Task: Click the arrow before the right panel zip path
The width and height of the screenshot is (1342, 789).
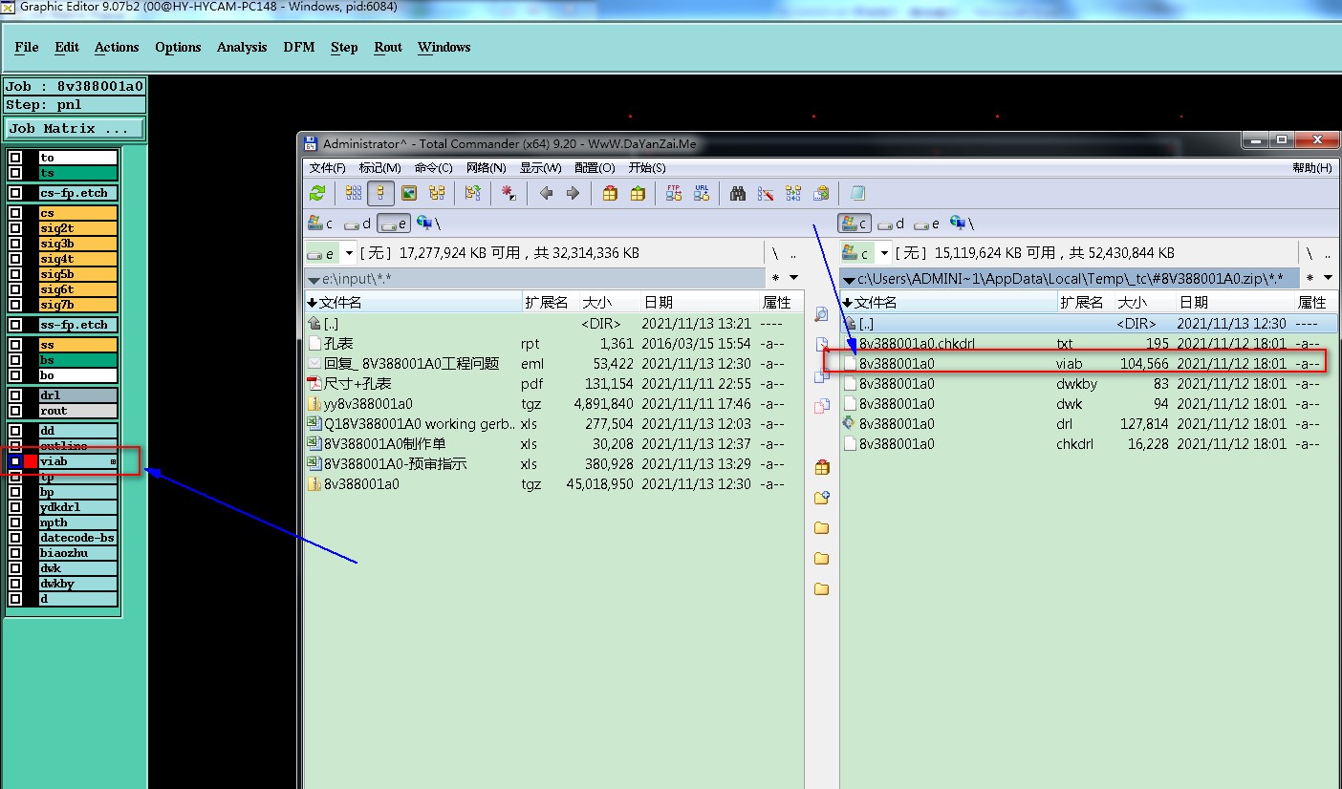Action: 849,279
